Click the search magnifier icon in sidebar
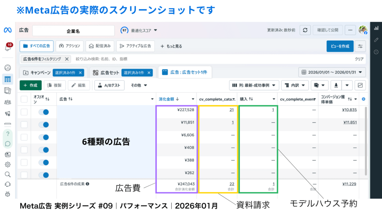 click(7, 174)
